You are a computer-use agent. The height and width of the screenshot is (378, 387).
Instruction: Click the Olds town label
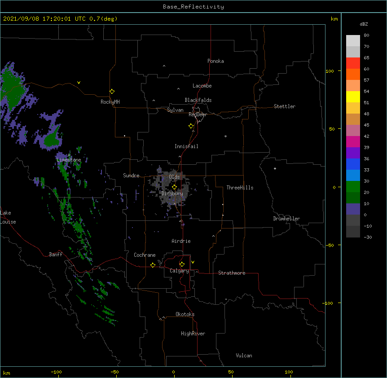174,177
